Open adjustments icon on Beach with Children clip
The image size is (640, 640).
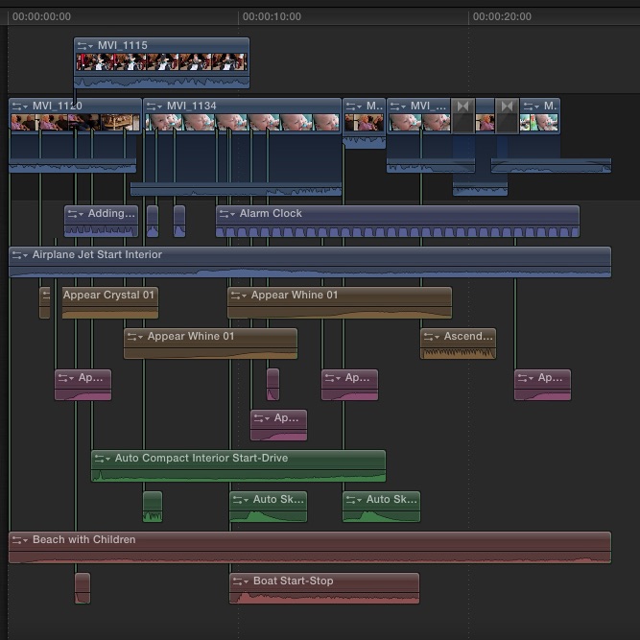click(20, 540)
